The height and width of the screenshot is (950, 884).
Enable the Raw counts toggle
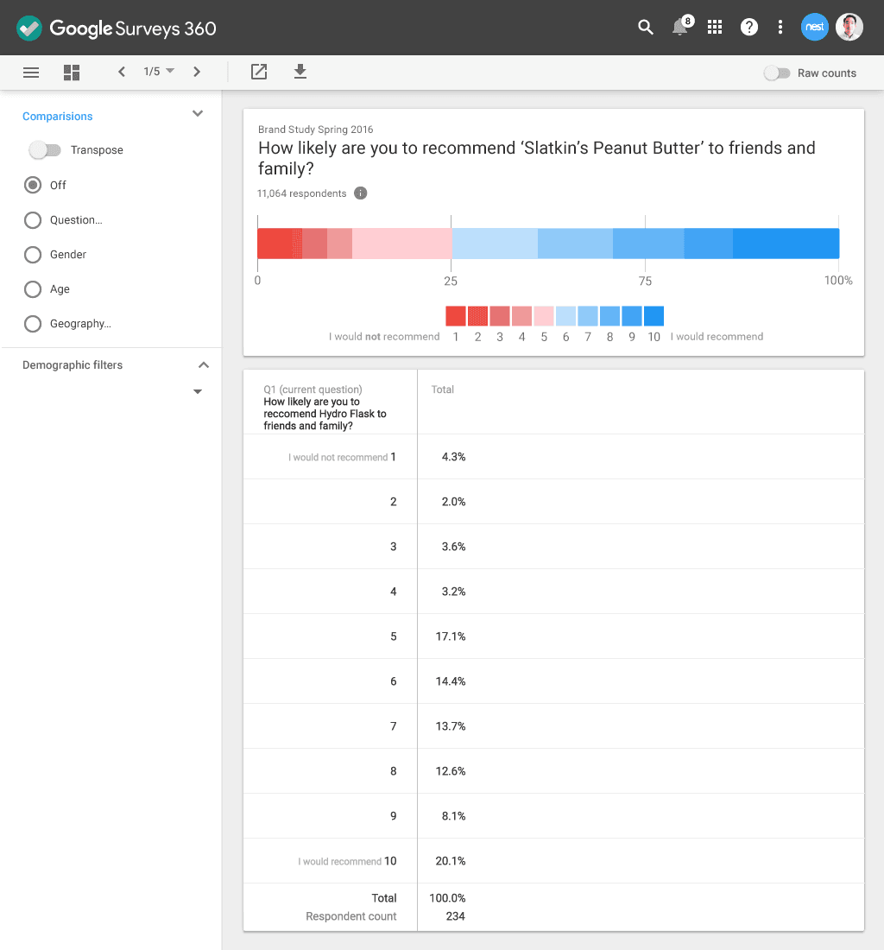[777, 73]
